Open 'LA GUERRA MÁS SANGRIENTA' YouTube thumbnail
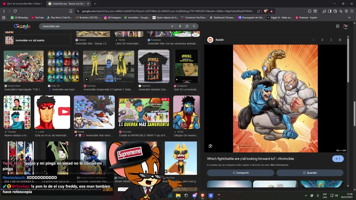356x200 pixels. tap(144, 112)
